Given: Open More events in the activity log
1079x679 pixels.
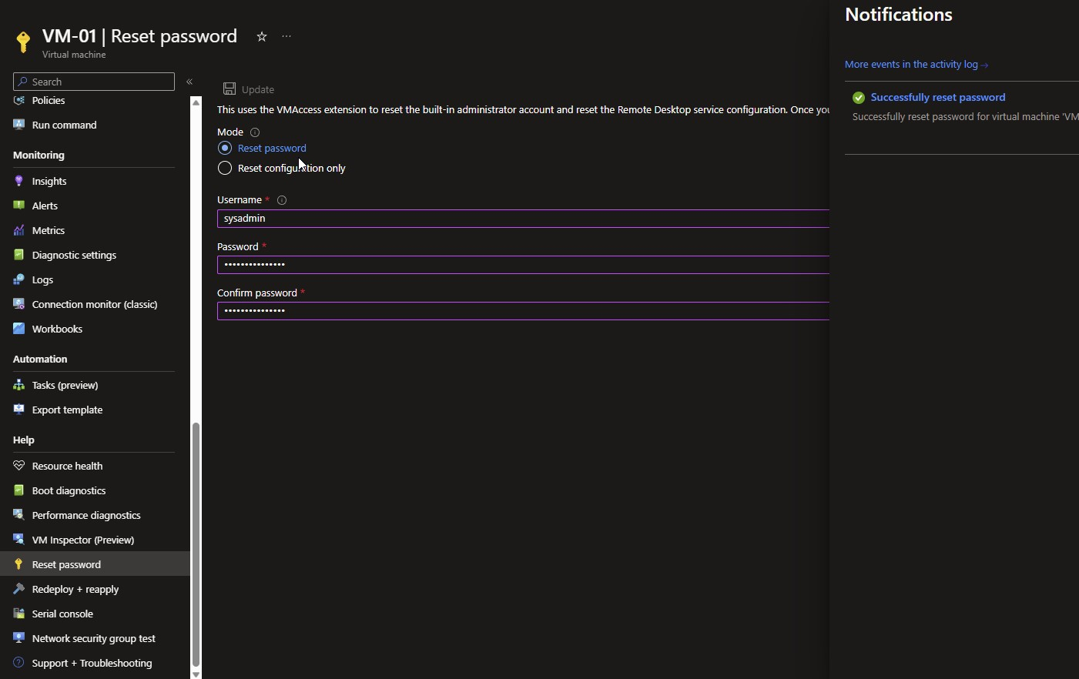Looking at the screenshot, I should 916,65.
